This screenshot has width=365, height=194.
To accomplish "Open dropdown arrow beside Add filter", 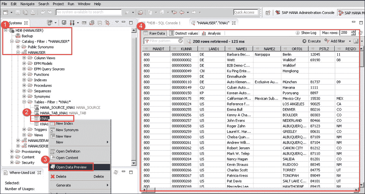I will pyautogui.click(x=350, y=41).
